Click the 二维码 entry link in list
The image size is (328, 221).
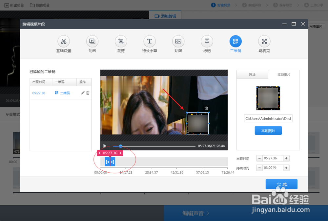[62, 93]
